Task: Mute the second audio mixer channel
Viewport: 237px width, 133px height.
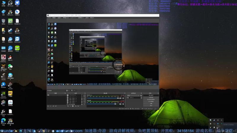Action: 121,104
